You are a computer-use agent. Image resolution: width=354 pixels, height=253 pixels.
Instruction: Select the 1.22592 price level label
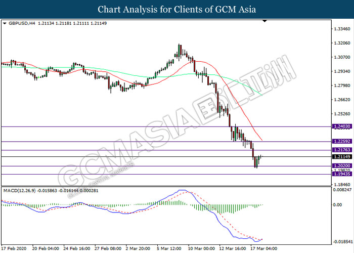(342, 141)
